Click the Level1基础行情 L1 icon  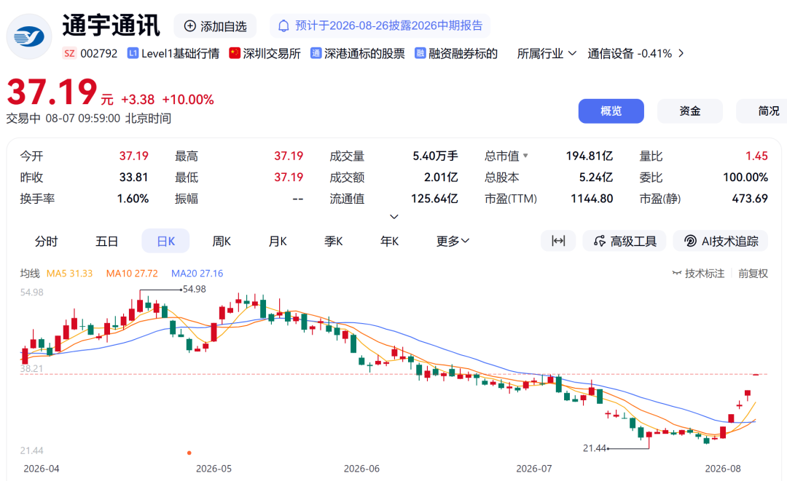pyautogui.click(x=133, y=53)
